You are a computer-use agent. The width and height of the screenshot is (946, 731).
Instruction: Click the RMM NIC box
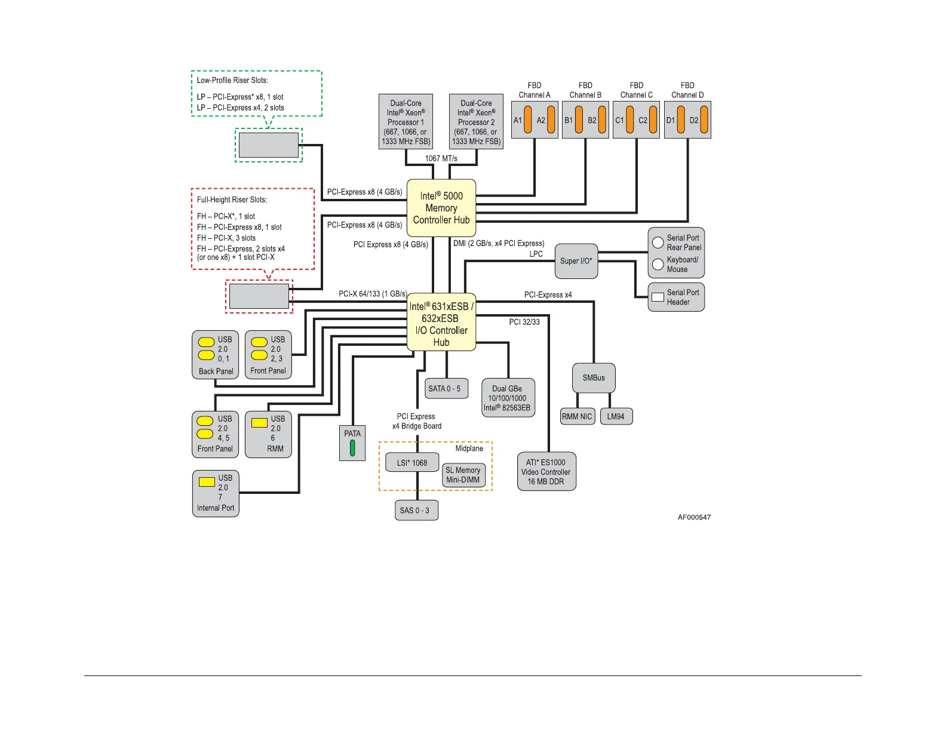[578, 416]
